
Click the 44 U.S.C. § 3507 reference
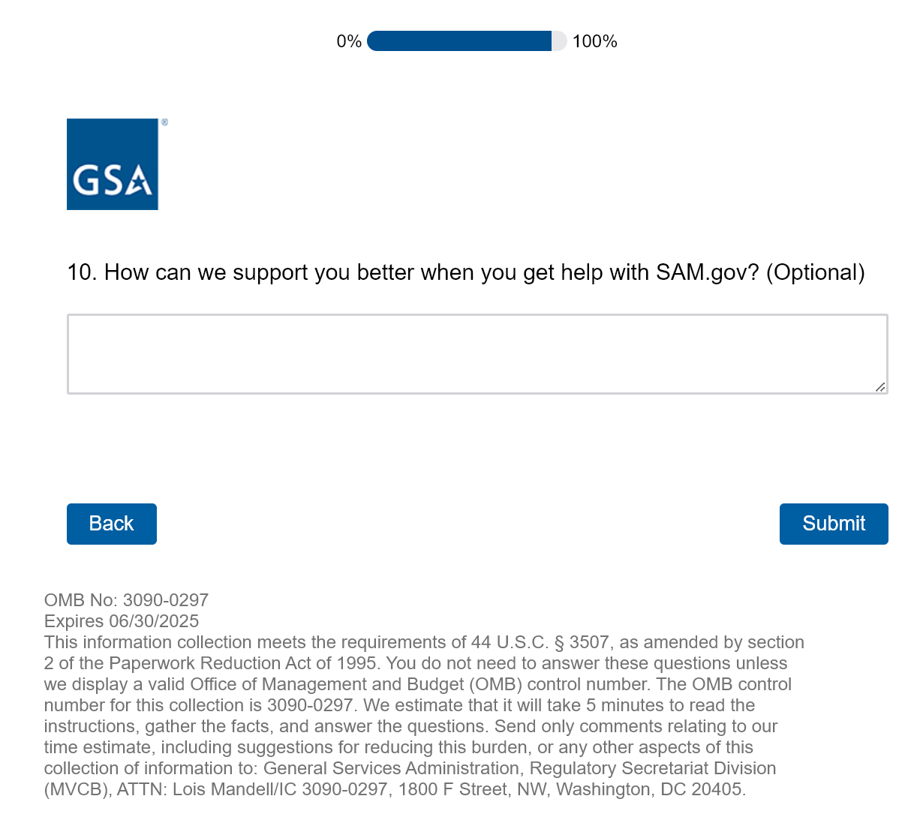(540, 642)
